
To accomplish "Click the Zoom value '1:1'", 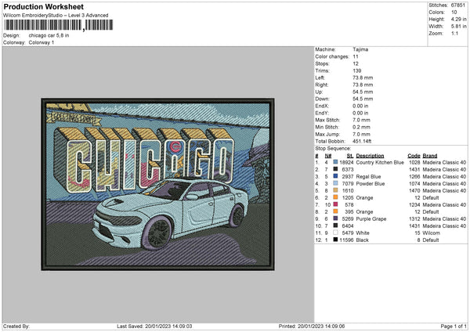I will click(454, 33).
